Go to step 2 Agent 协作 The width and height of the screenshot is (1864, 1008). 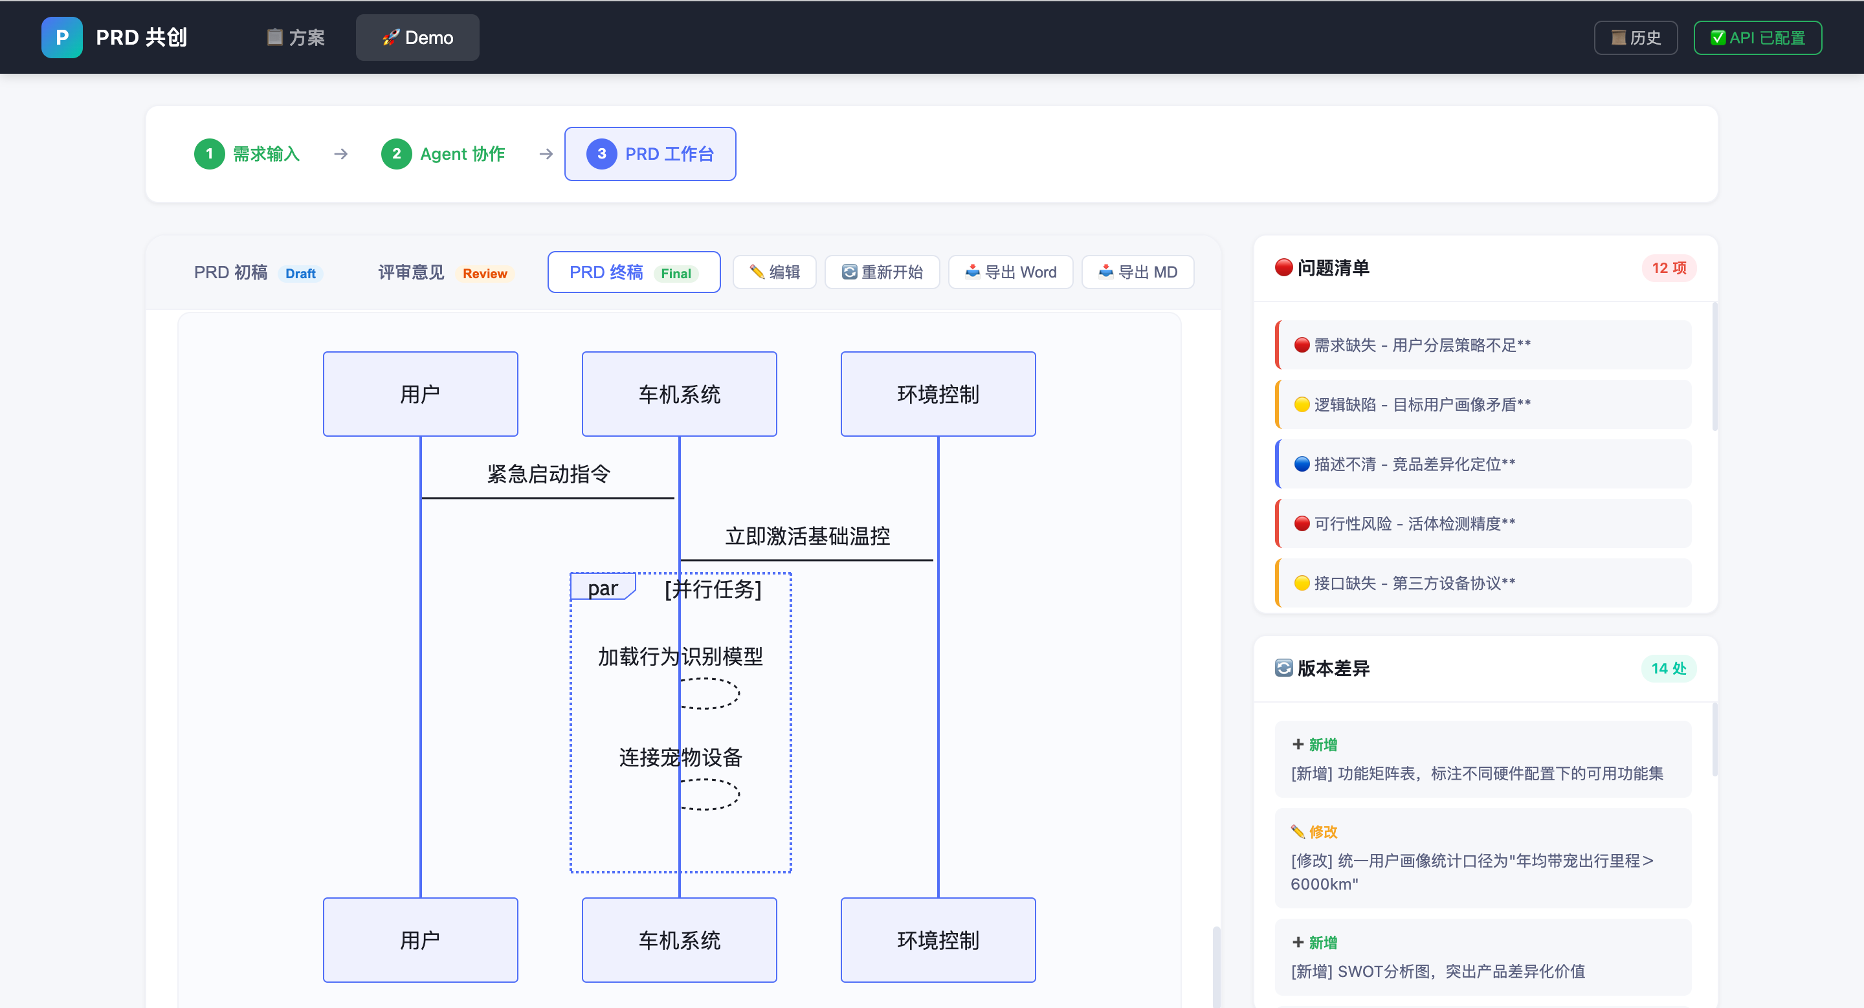[443, 154]
